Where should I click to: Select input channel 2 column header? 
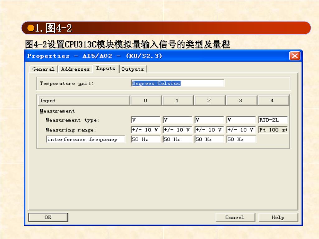click(x=209, y=101)
